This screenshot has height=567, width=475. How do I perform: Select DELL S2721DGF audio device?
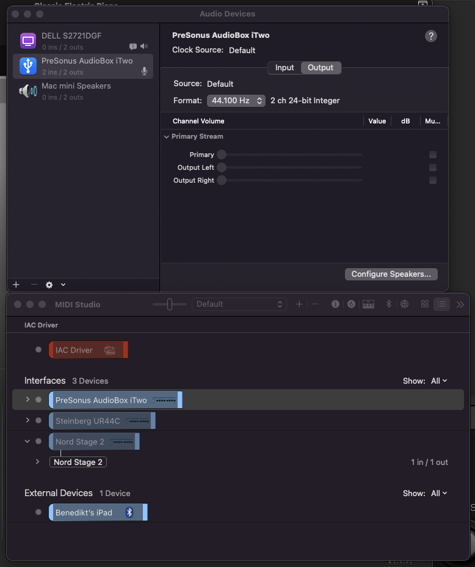click(82, 41)
